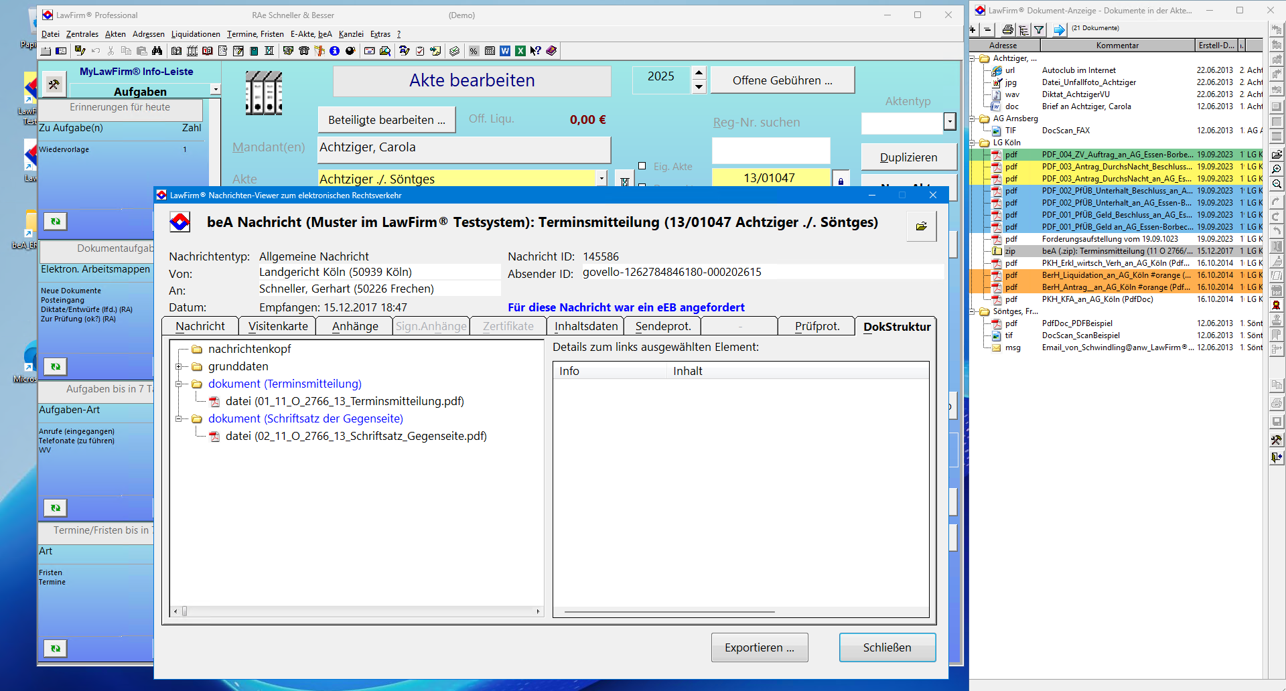Open the Liquidationen menu
The width and height of the screenshot is (1286, 691).
coord(196,34)
